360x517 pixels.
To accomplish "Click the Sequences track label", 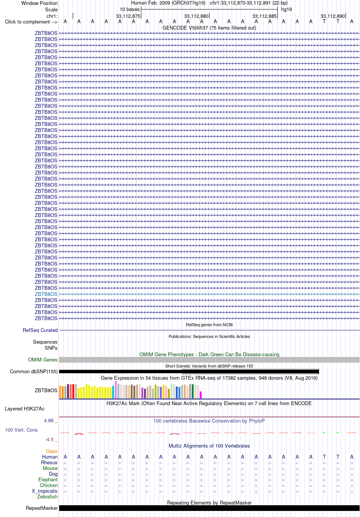I will click(x=45, y=342).
